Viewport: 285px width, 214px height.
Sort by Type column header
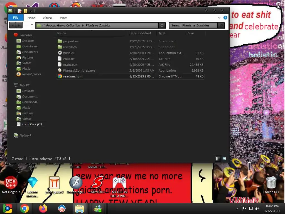pos(162,33)
